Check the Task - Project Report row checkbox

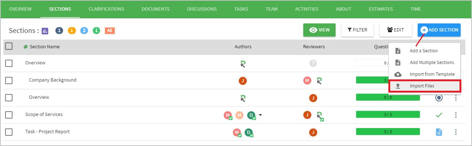coord(9,132)
